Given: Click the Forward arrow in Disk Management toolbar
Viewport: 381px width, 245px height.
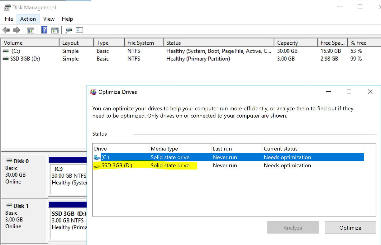Looking at the screenshot, I should coord(16,30).
